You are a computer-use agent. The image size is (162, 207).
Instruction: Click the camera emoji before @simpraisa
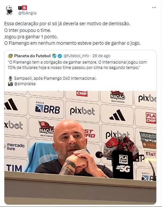click(x=10, y=84)
